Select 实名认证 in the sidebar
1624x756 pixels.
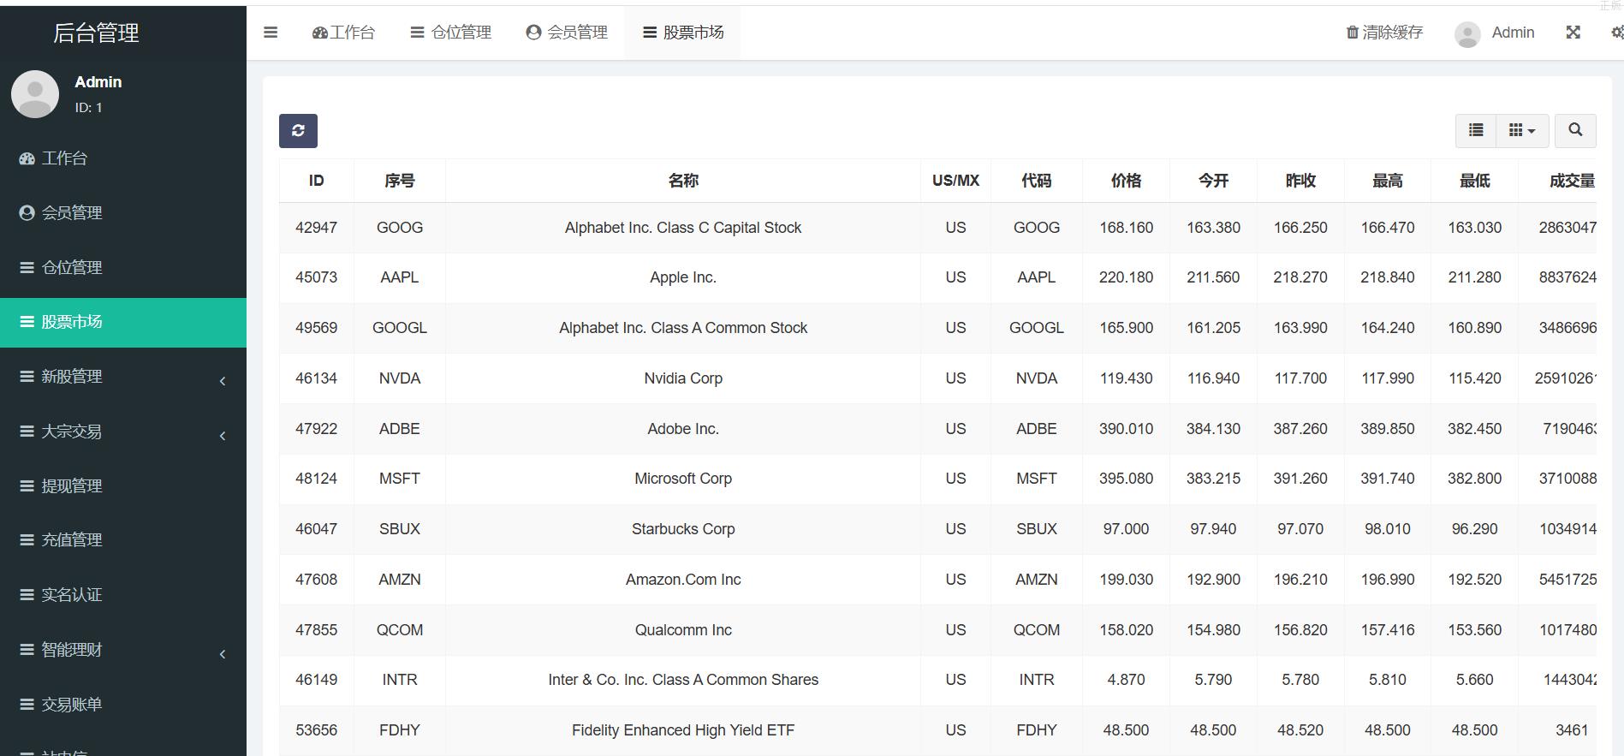click(x=72, y=595)
